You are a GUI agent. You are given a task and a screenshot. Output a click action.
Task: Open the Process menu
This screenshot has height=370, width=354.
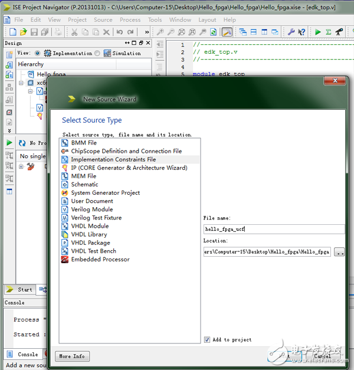click(130, 19)
